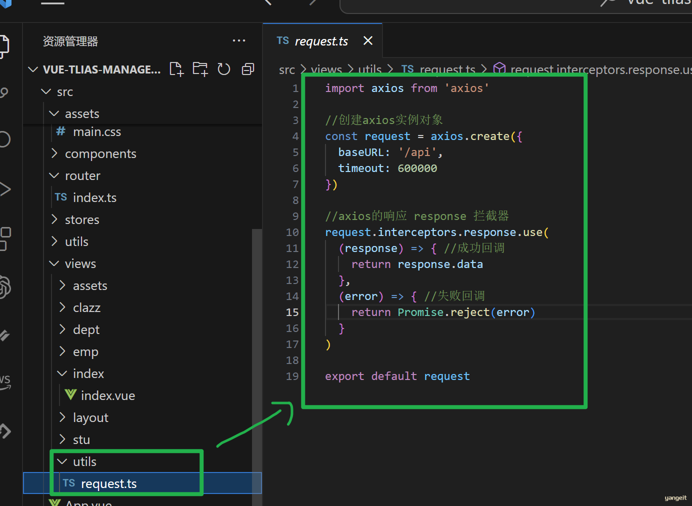Click 'return response.data' on line 12
Viewport: 692px width, 506px height.
pyautogui.click(x=417, y=264)
